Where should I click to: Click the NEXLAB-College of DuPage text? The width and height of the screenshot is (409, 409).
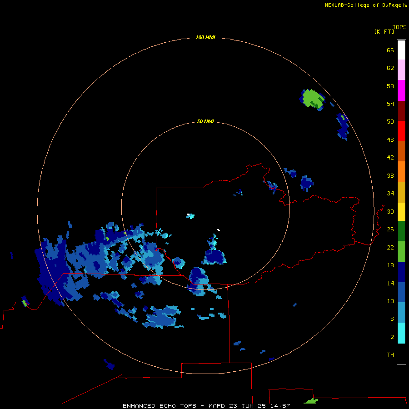click(363, 5)
